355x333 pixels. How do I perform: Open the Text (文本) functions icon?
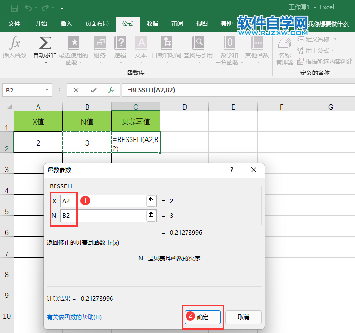(x=141, y=43)
